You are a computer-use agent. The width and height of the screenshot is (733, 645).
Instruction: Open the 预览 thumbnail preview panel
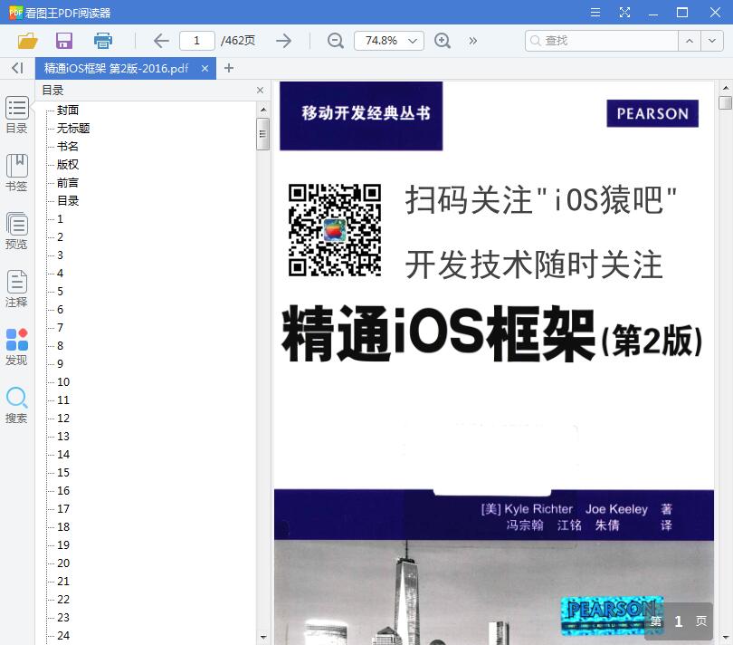point(17,231)
